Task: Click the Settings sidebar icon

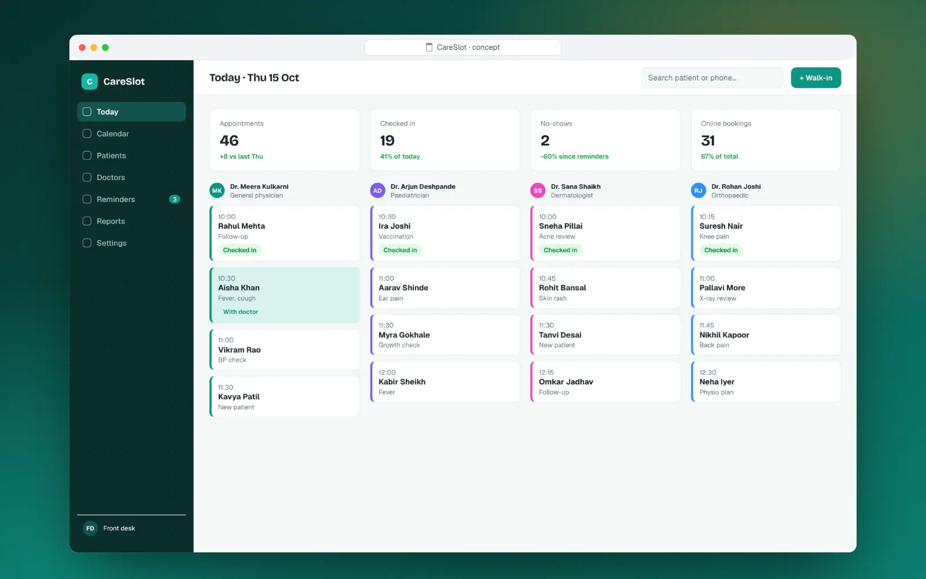Action: (x=87, y=243)
